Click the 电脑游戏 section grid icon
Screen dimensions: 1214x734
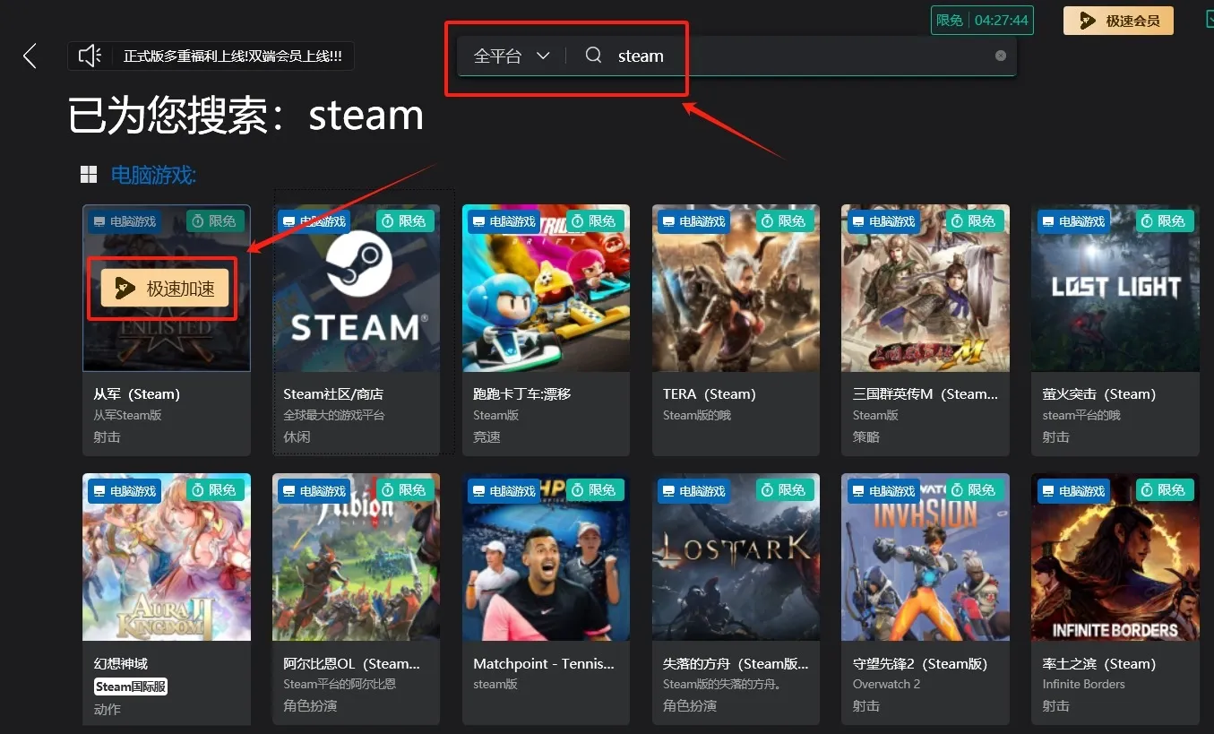[x=89, y=175]
